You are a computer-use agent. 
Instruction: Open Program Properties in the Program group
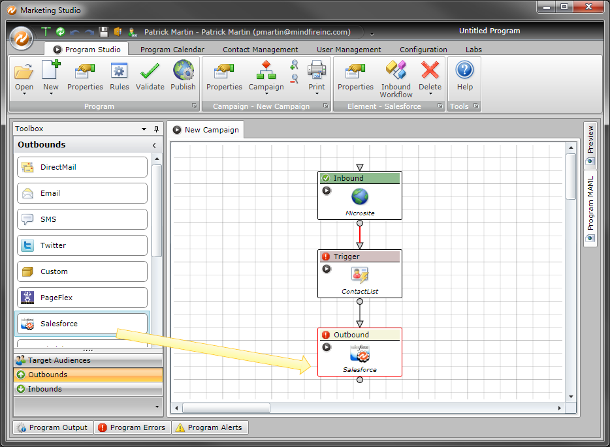pyautogui.click(x=85, y=77)
